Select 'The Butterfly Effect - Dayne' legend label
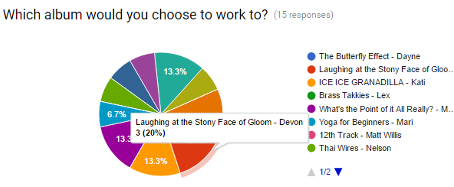The width and height of the screenshot is (454, 187). (x=369, y=56)
